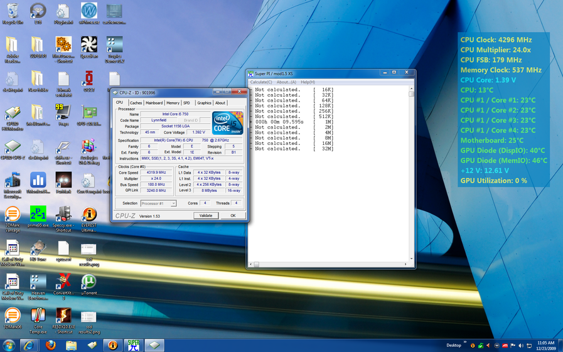563x352 pixels.
Task: Click the CPU-Z taskbar button
Action: (154, 345)
